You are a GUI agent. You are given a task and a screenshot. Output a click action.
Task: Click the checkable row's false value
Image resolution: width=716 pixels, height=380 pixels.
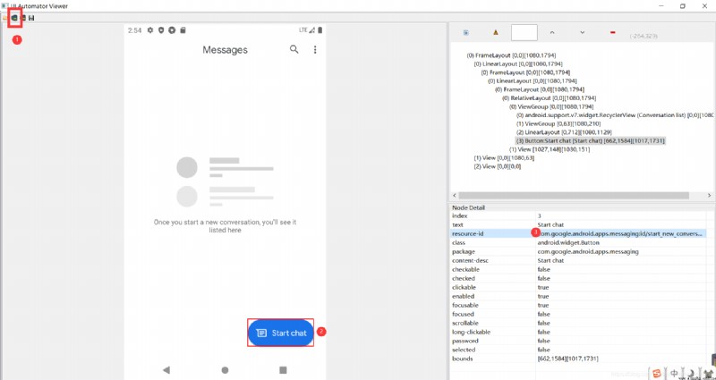(x=544, y=270)
